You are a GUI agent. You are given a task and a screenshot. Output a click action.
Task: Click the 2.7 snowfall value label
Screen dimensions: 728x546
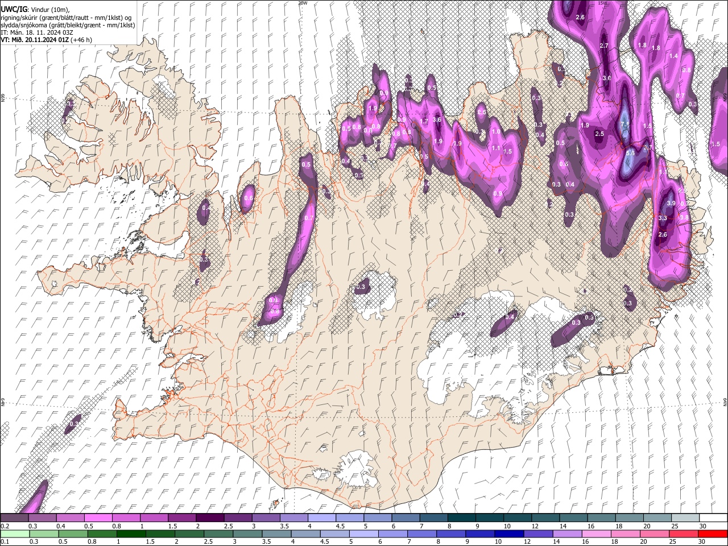pyautogui.click(x=605, y=45)
